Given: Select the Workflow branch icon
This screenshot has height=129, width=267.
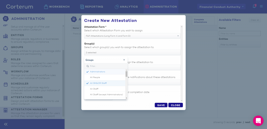Looking at the screenshot, I should point(5,72).
